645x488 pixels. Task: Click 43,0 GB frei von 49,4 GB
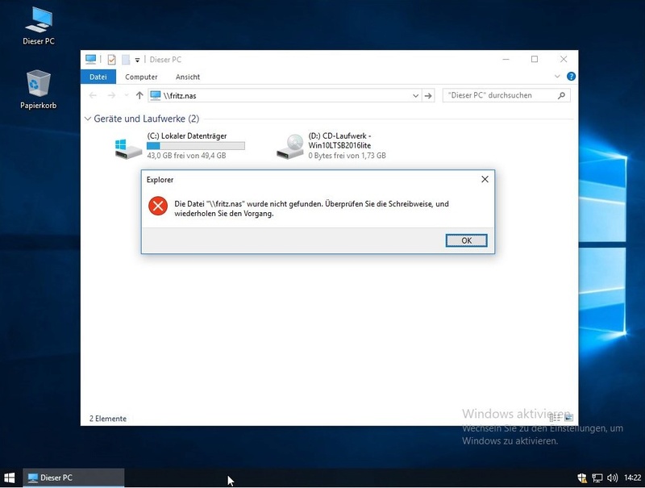click(x=186, y=156)
